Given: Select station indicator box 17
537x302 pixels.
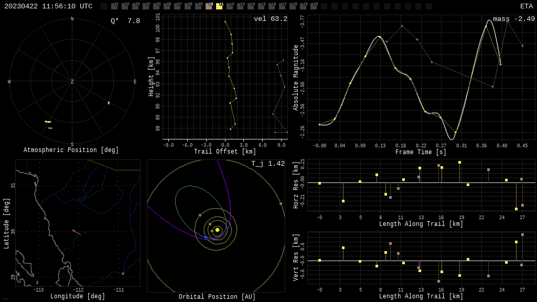Looking at the screenshot, I should click(282, 6).
